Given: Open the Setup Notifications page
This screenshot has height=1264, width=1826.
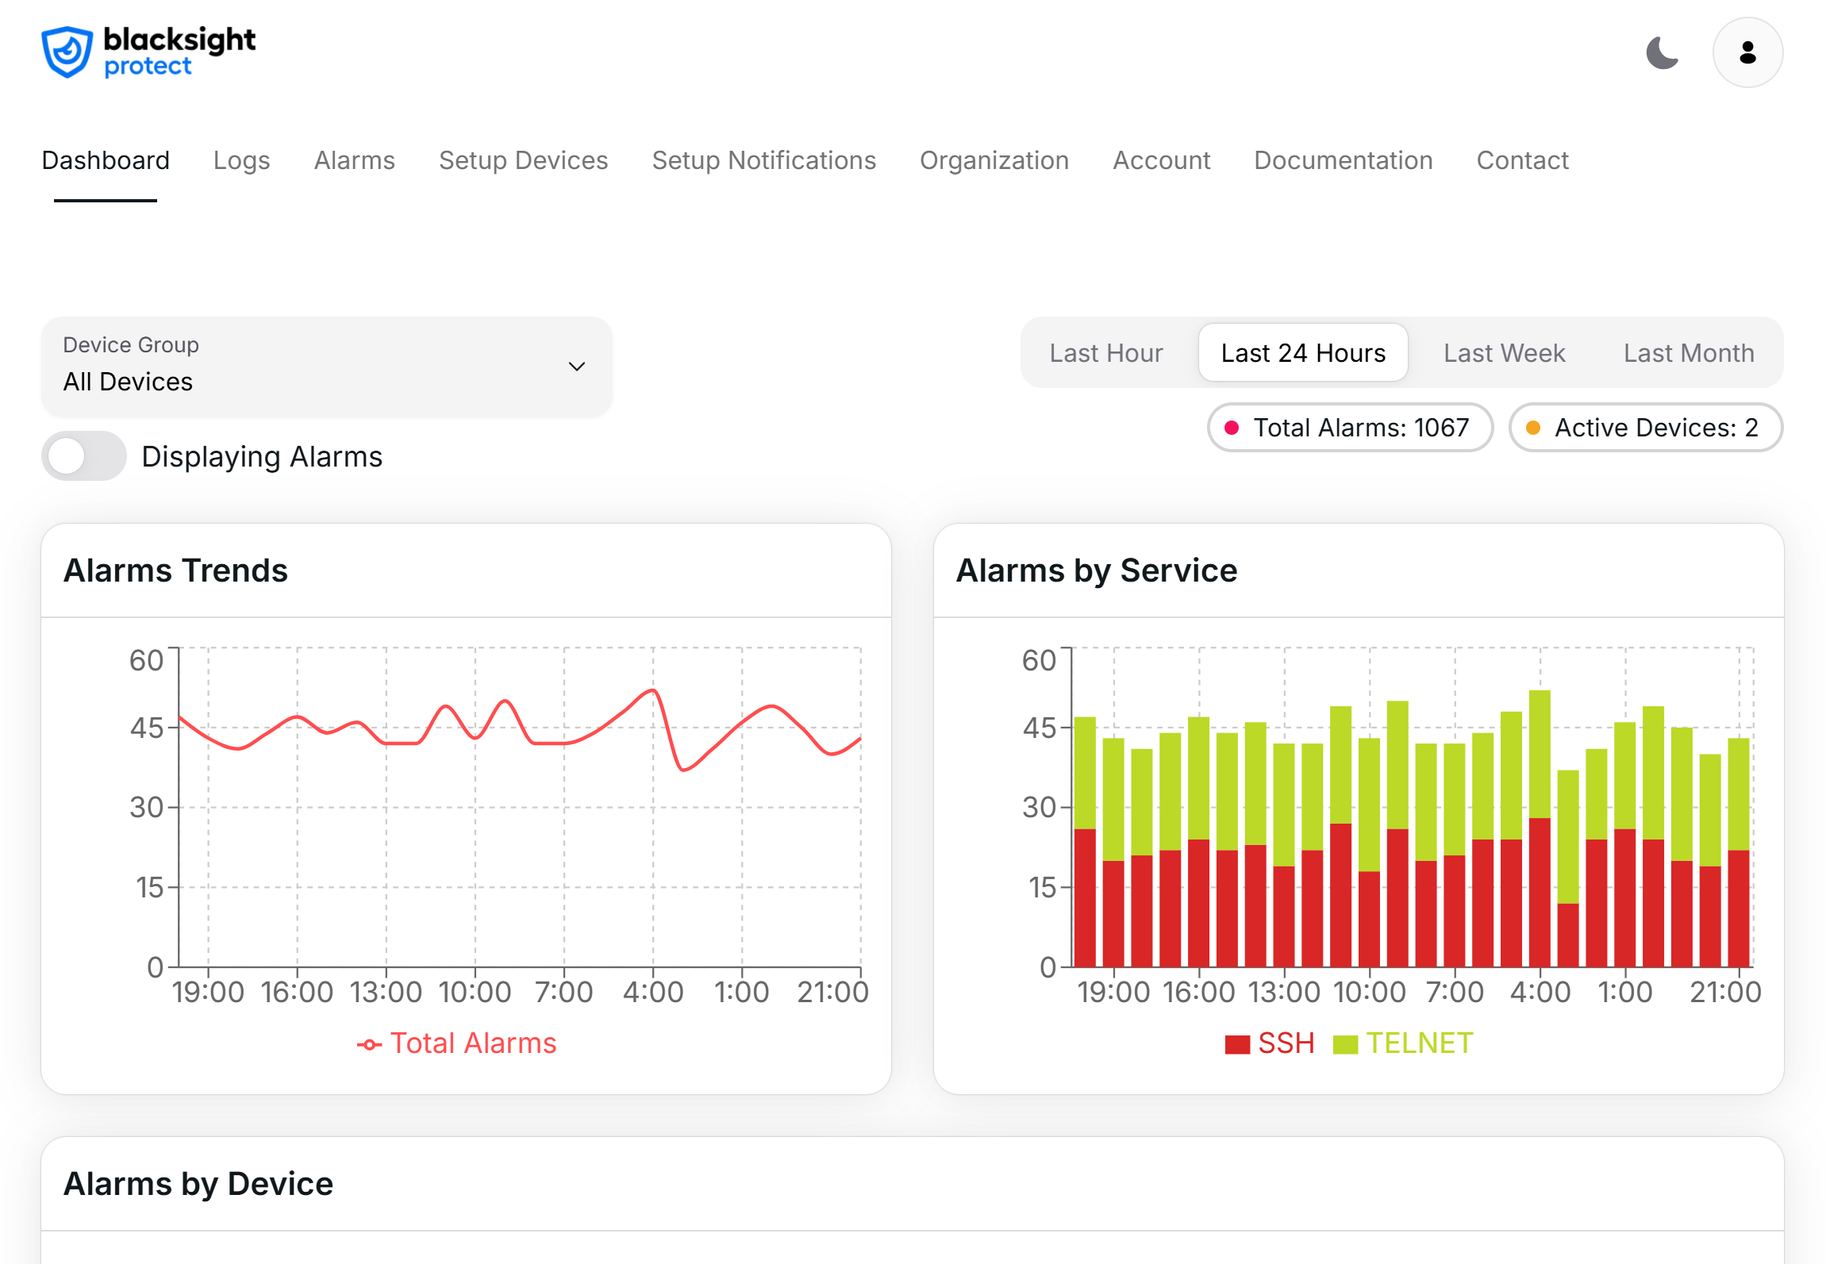Looking at the screenshot, I should point(763,160).
